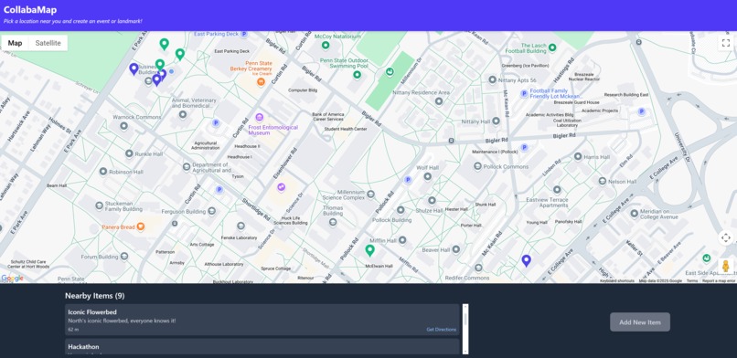The width and height of the screenshot is (737, 358).
Task: Click the Shulze Hall pin icon
Action: pos(432,200)
